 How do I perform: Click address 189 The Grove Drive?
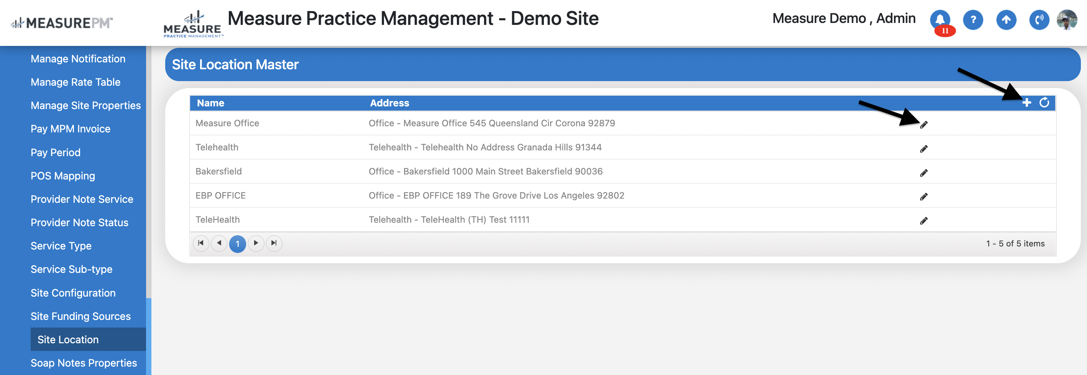point(496,195)
